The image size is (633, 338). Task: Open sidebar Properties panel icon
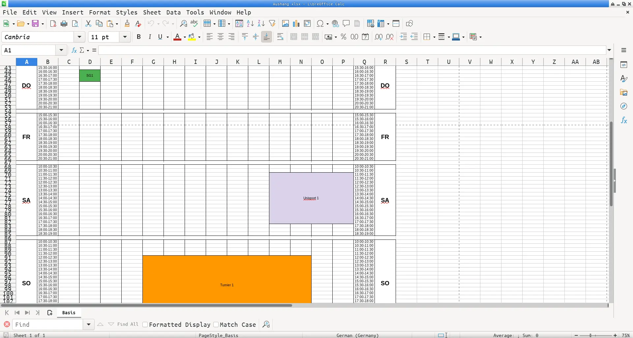tap(623, 65)
